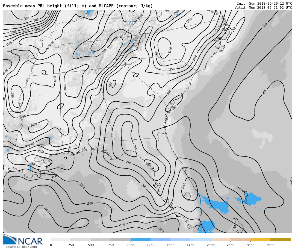Viewport: 295px width, 250px height.
Task: Click the 0 tick label on colorbar
Action: pos(51,245)
